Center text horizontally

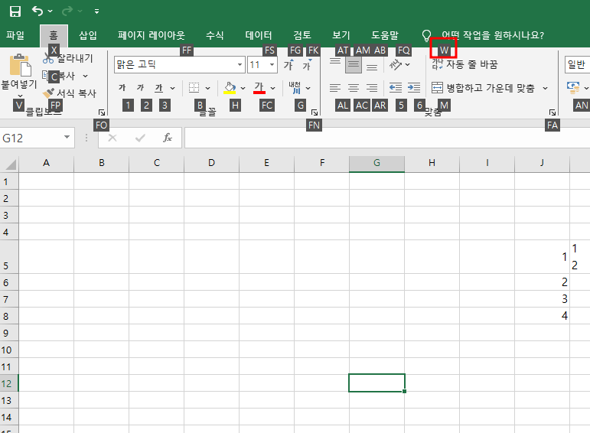[x=354, y=88]
